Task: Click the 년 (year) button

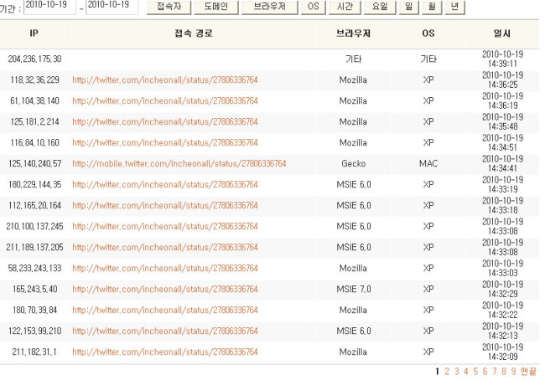Action: pos(454,7)
